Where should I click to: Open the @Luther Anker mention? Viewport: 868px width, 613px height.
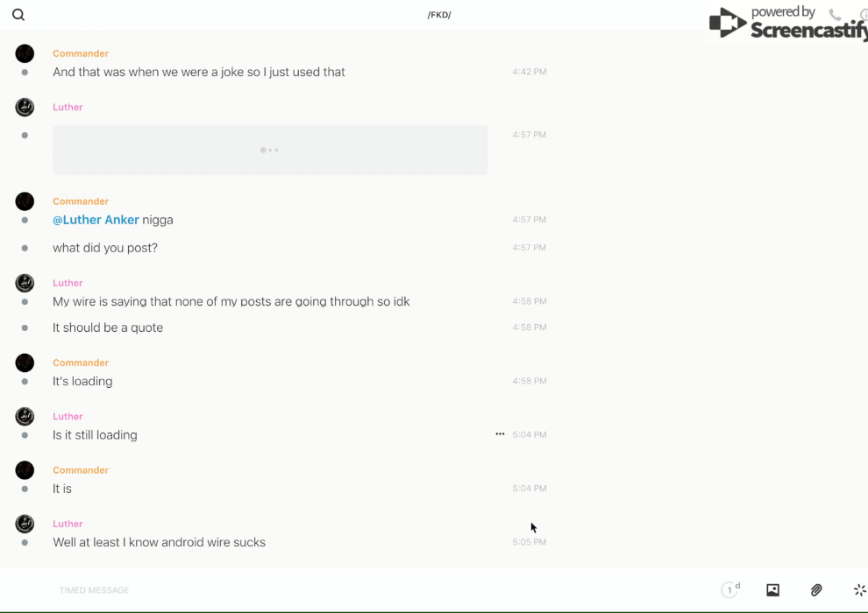tap(96, 220)
